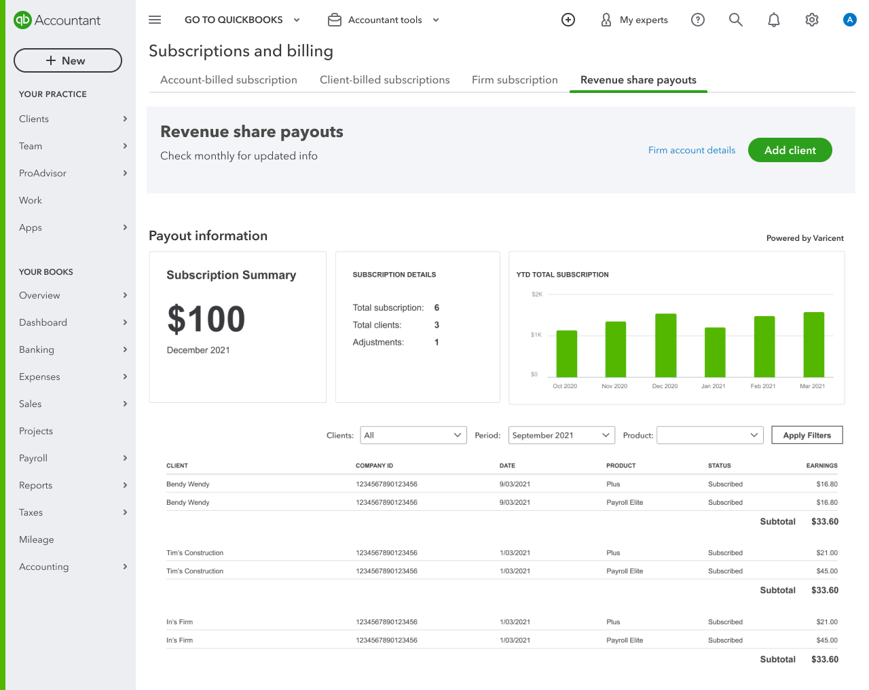Click the DATE column header

point(507,465)
